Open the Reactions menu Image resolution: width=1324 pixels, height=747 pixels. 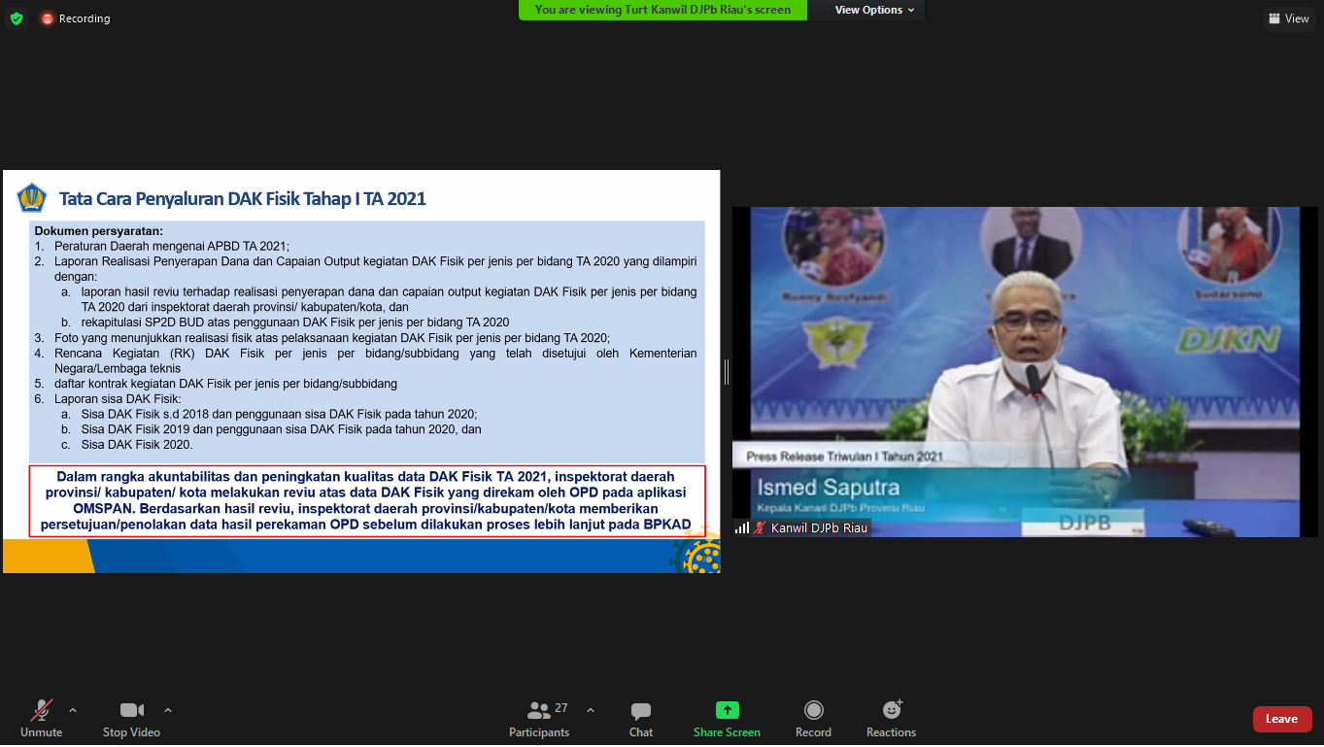(x=891, y=719)
